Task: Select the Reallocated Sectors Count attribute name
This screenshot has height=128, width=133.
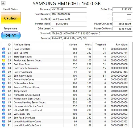Action: click(x=28, y=60)
